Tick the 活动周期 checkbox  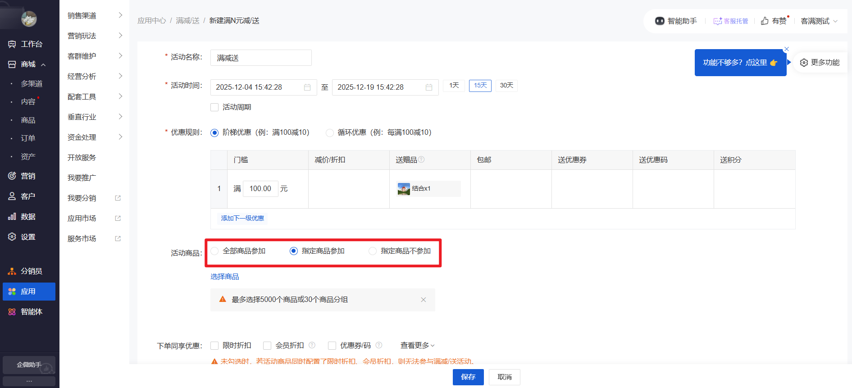click(214, 107)
